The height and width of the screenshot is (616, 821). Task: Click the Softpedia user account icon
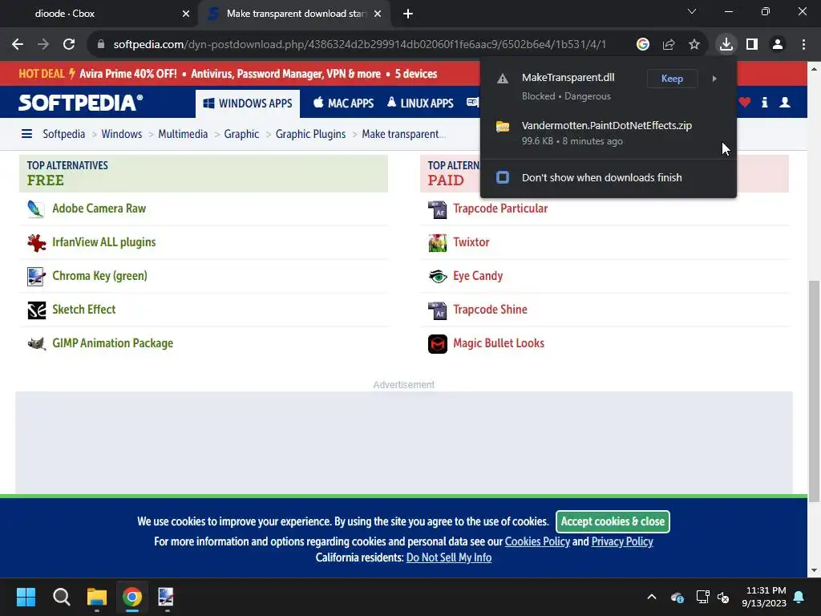pyautogui.click(x=785, y=102)
